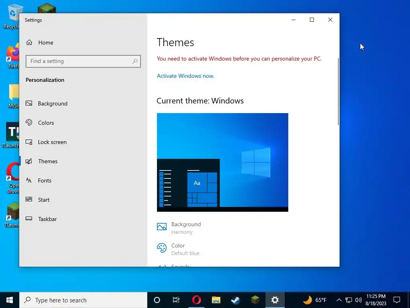
Task: Click the Activate Windows now link
Action: click(185, 76)
